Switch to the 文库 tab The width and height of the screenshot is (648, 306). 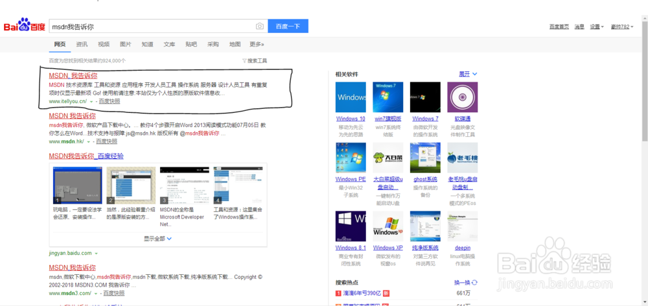point(169,44)
